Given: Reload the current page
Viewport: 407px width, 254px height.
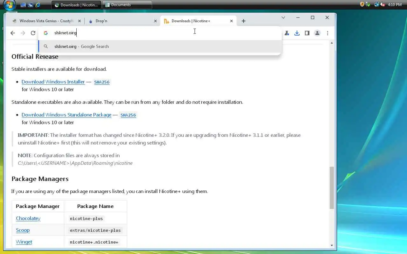Looking at the screenshot, I should click(x=33, y=33).
